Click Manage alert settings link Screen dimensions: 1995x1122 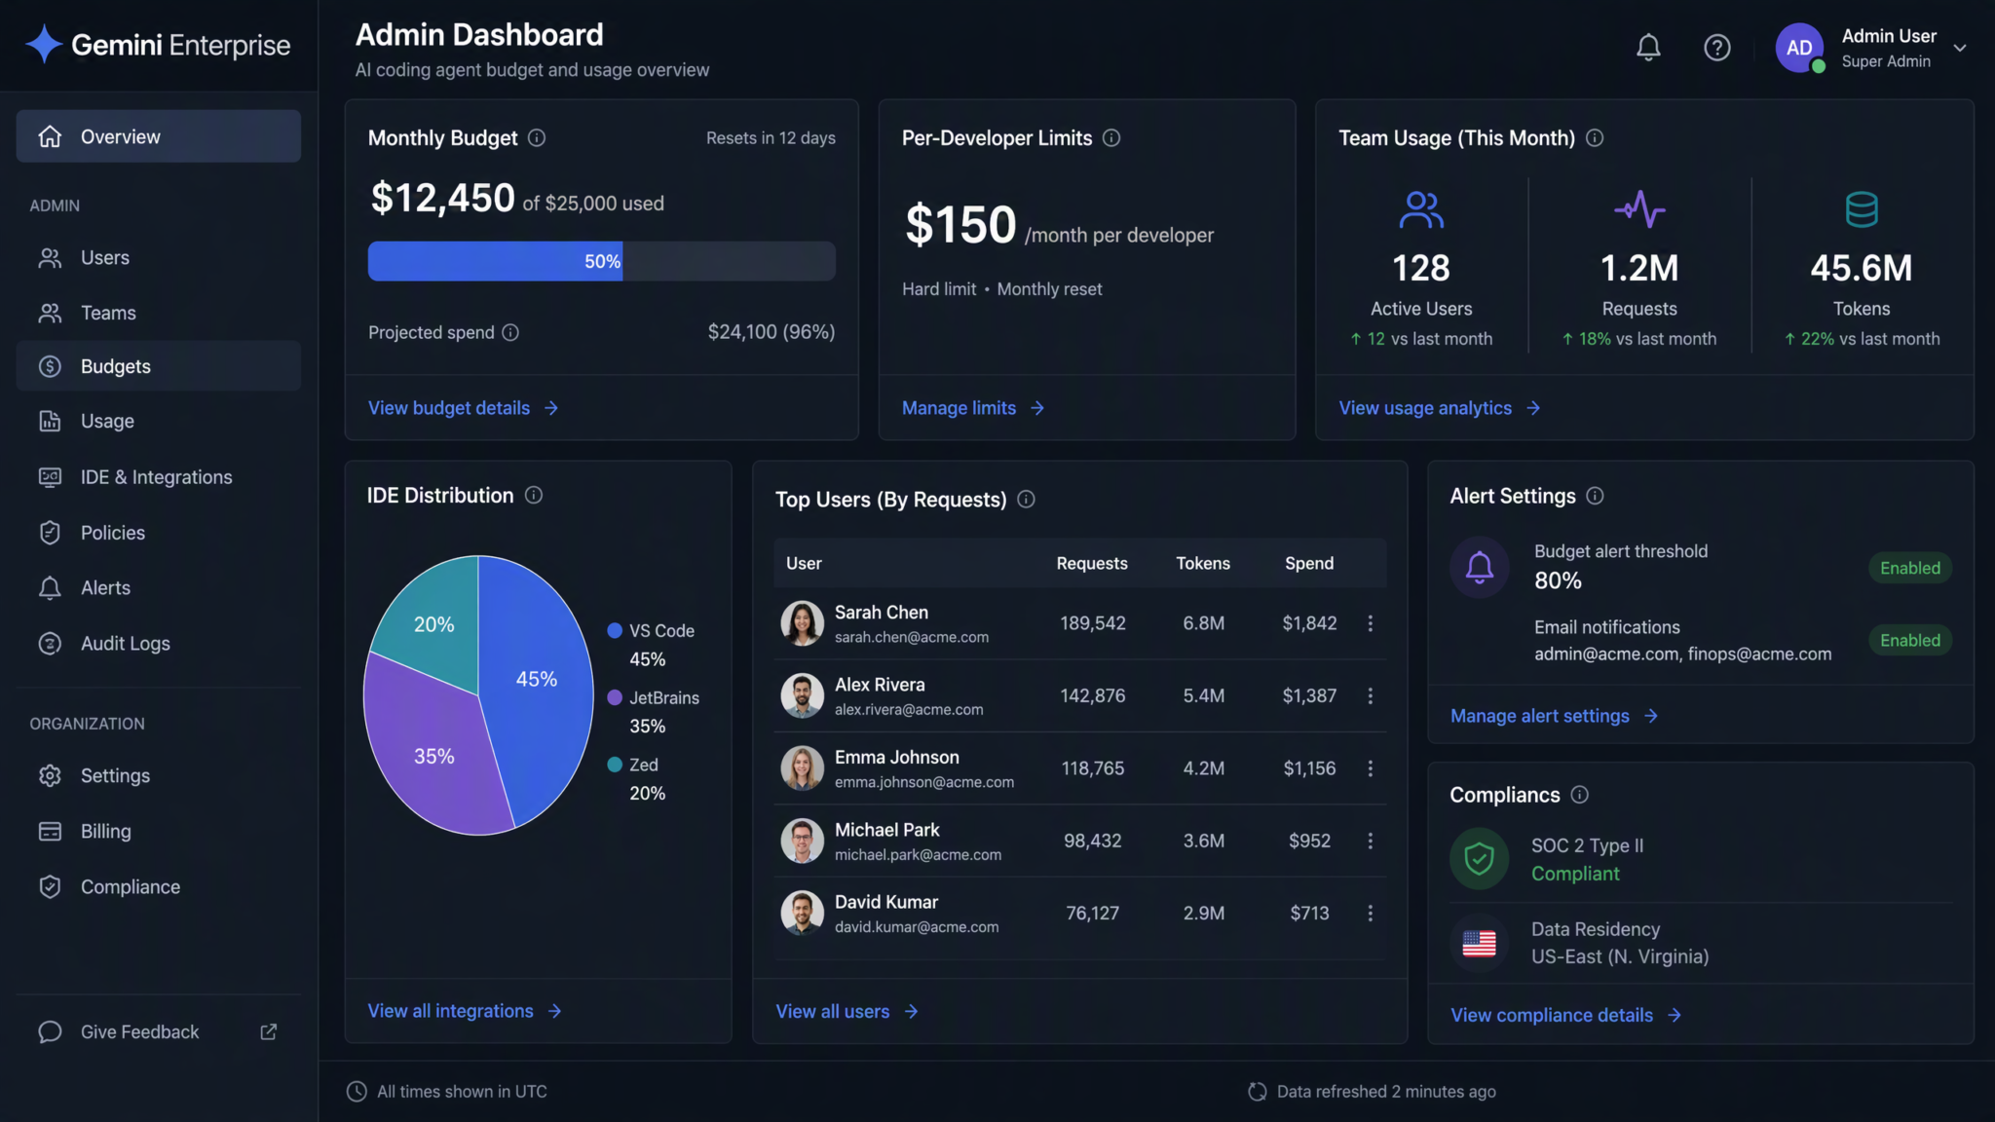(1554, 716)
